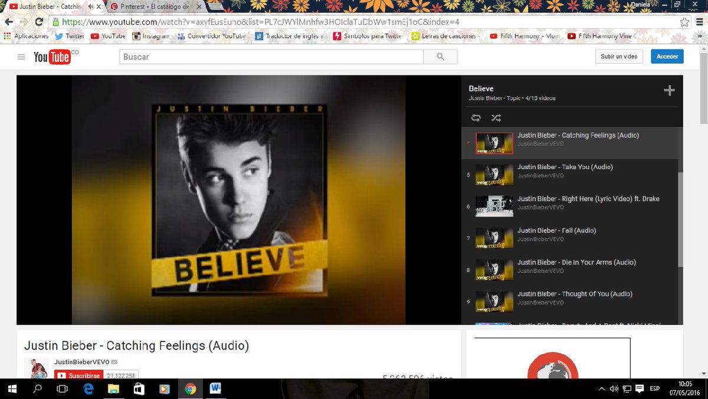This screenshot has height=399, width=708.
Task: Select Catching Feelings (Audio) in playlist
Action: click(x=571, y=143)
